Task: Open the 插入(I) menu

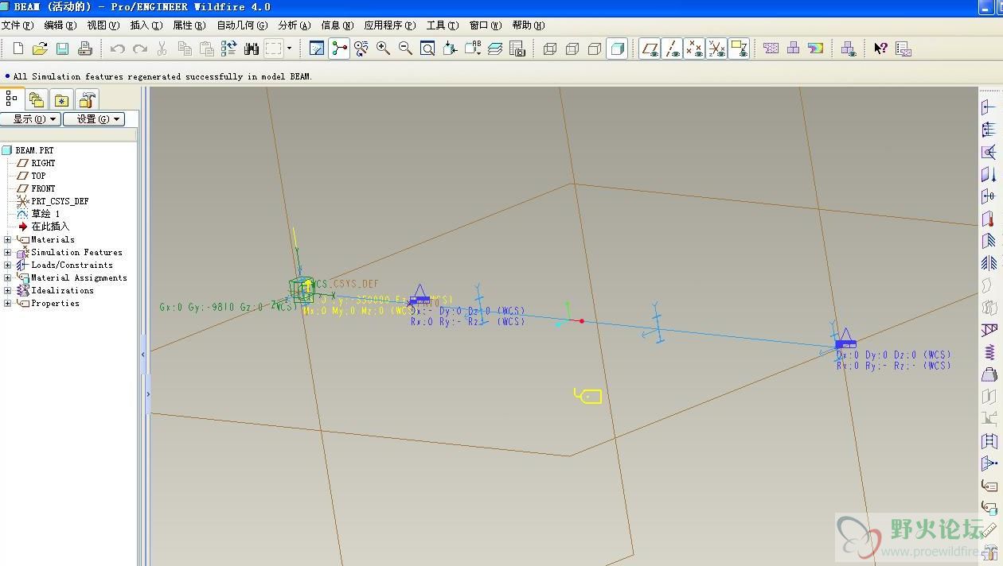Action: point(146,25)
